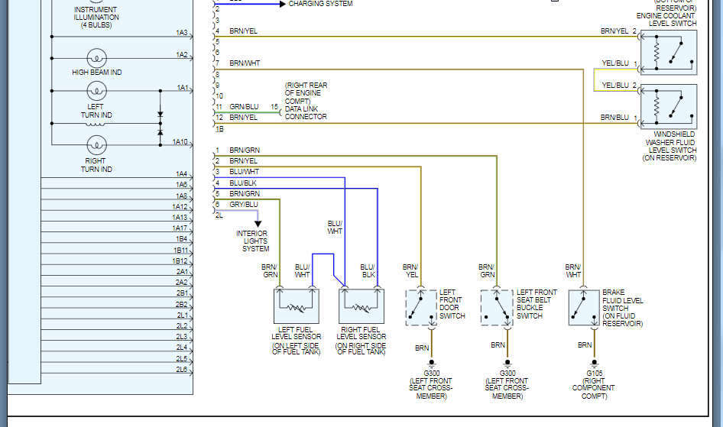This screenshot has width=723, height=427.
Task: Click the 'G105 (RIGHT COMPONENT COMPT)' label
Action: point(594,385)
